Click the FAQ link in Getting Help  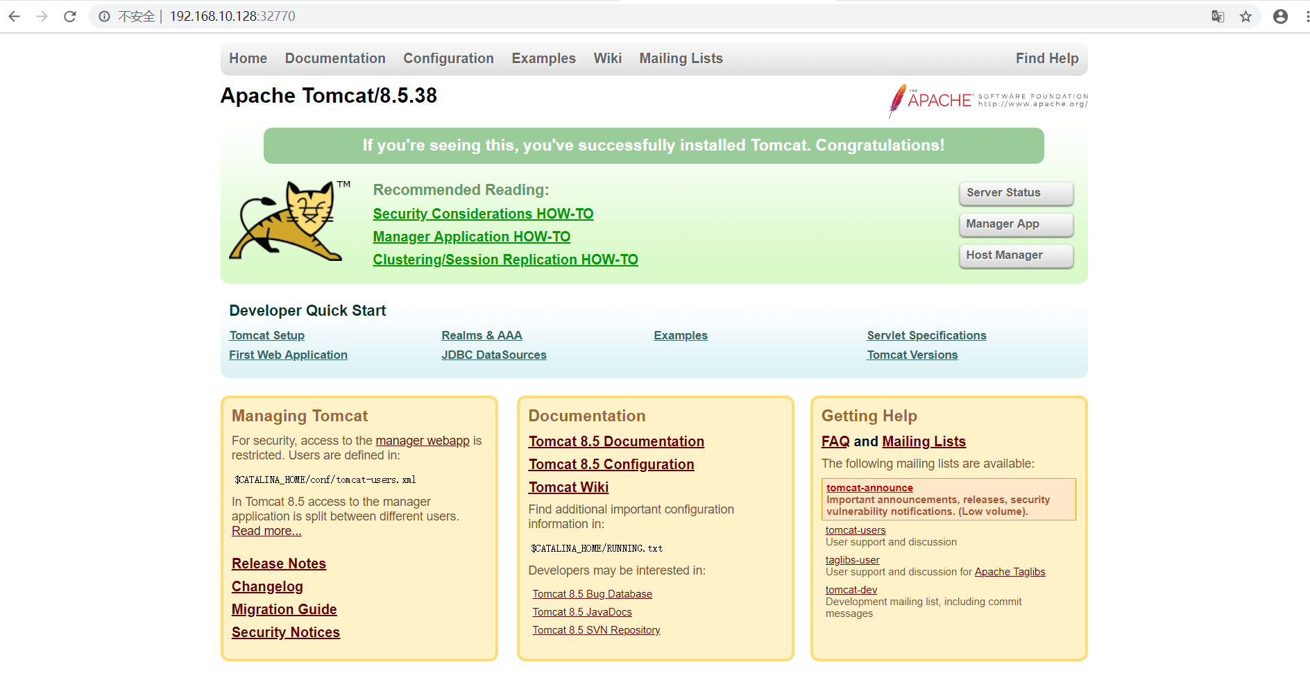835,441
